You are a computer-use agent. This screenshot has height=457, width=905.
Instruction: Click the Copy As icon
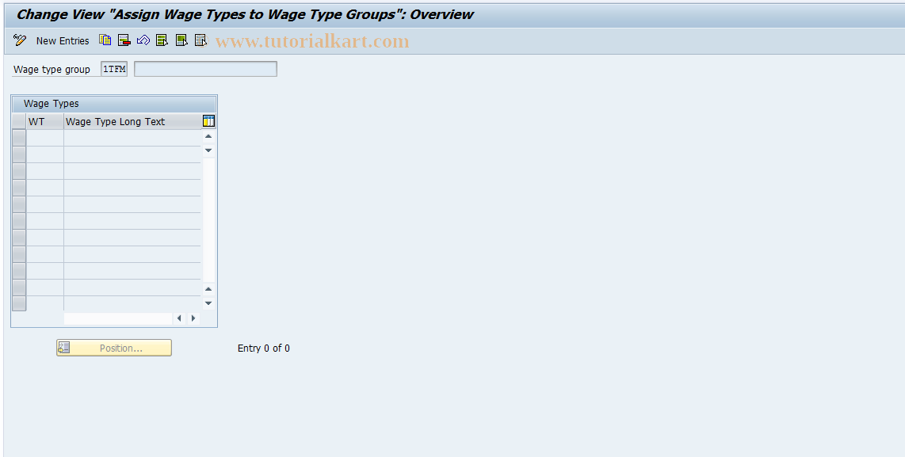tap(105, 40)
